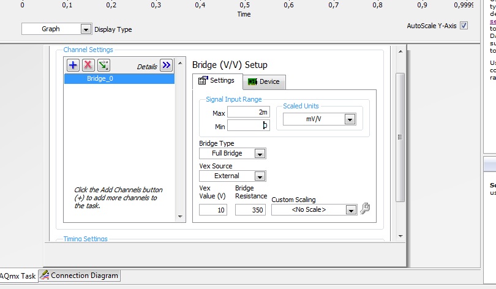This screenshot has height=289, width=496.
Task: Switch to the Settings tab
Action: click(217, 81)
